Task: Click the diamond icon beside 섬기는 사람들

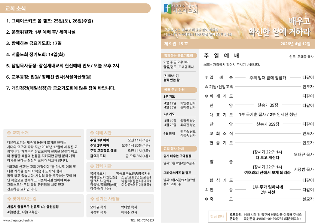Action: 92,199
